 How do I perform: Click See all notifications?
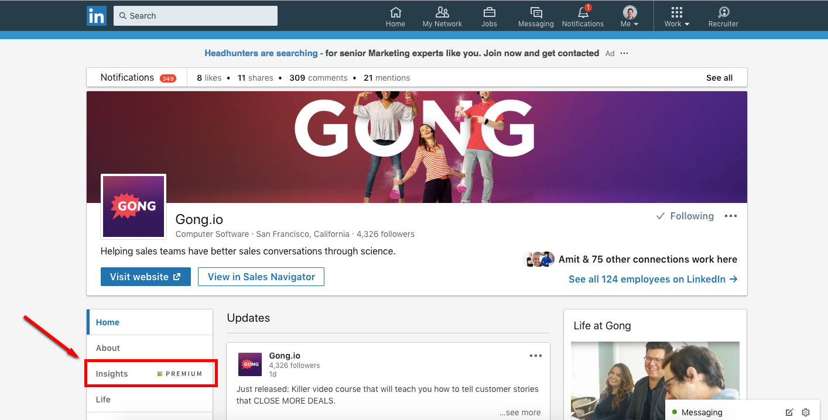tap(719, 78)
